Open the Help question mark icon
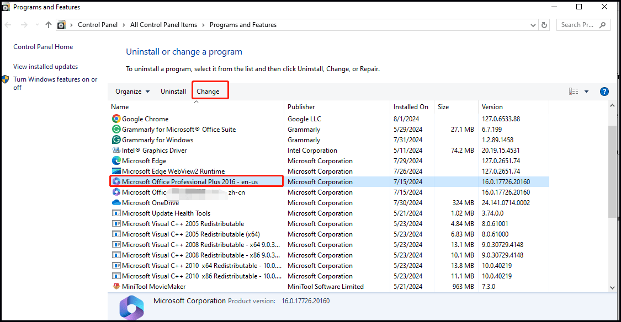This screenshot has height=322, width=621. tap(604, 92)
